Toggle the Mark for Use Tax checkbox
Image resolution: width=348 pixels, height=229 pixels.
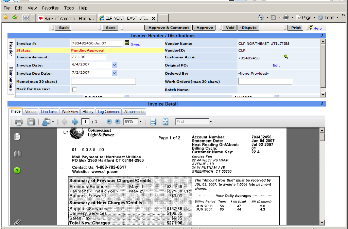74,90
